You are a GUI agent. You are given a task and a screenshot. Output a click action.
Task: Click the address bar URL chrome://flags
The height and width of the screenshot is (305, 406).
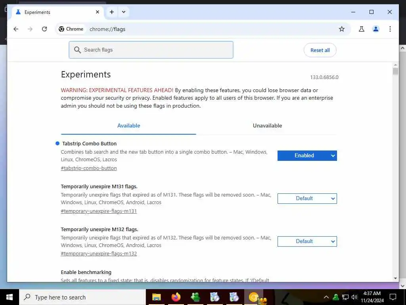tap(107, 29)
